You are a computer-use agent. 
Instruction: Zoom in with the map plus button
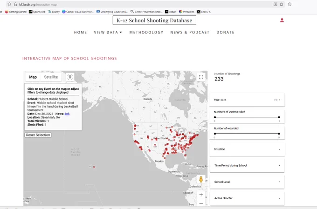coord(201,195)
